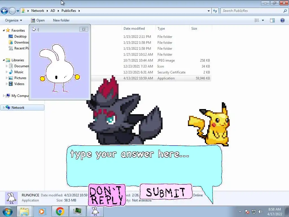Viewport: 289px width, 217px height.
Task: Expand the Music library
Action: [x=7, y=72]
